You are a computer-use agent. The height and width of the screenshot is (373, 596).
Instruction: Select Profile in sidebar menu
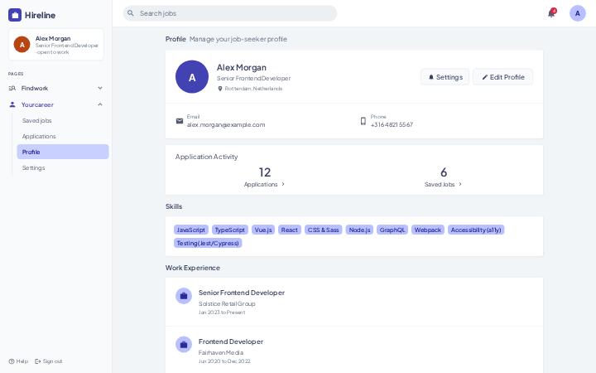click(x=63, y=152)
